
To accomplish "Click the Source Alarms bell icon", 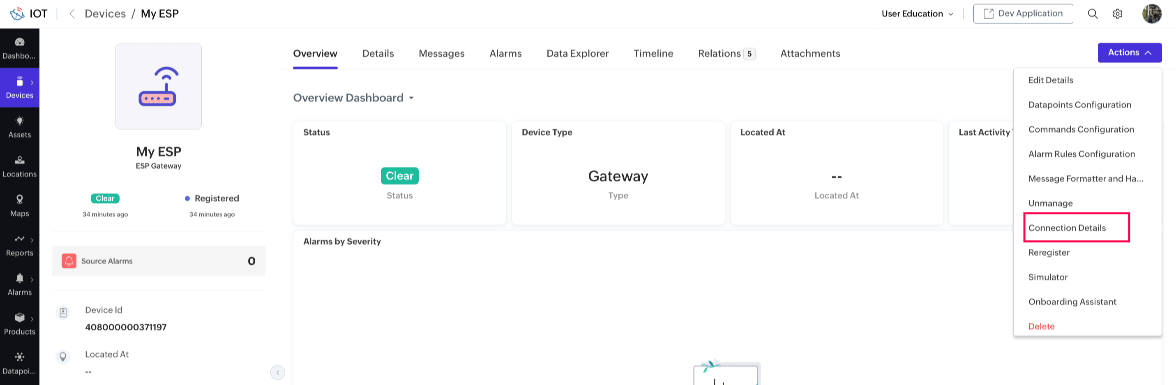I will [69, 261].
